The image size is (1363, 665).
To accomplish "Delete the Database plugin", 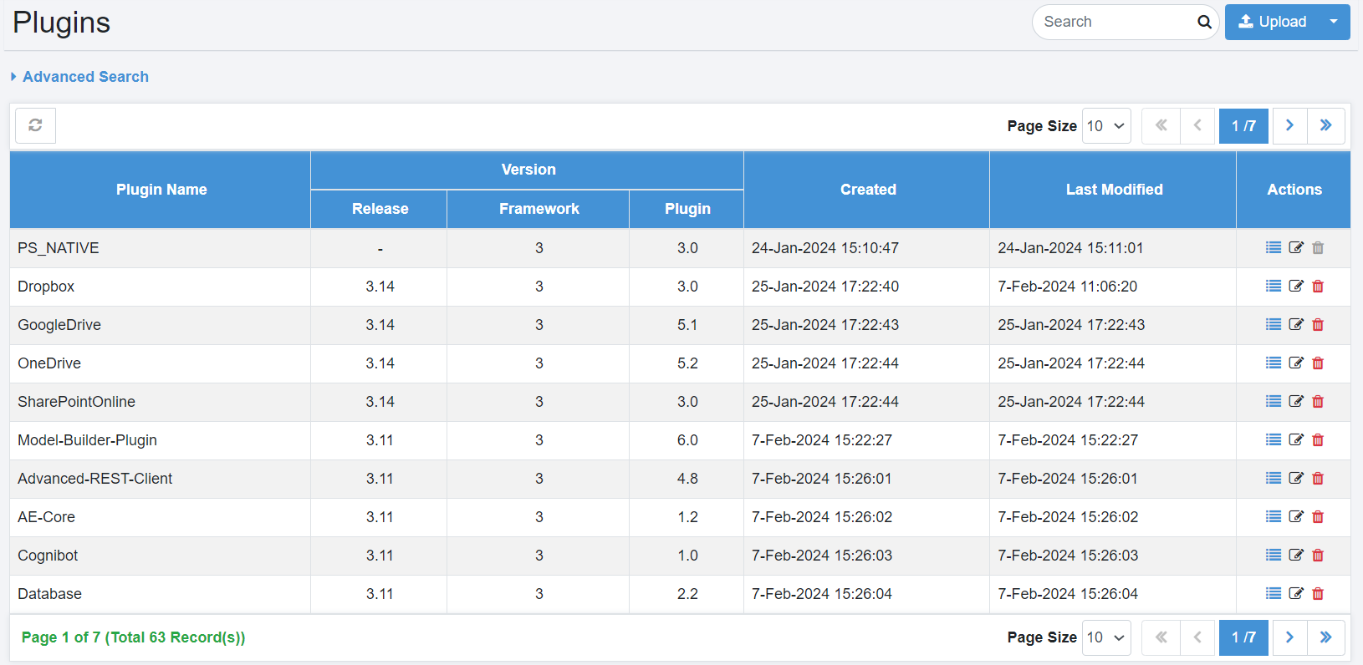I will [1318, 593].
